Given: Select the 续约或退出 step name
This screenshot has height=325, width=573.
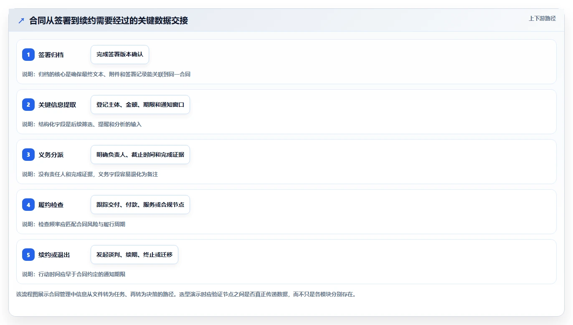Looking at the screenshot, I should click(x=54, y=255).
